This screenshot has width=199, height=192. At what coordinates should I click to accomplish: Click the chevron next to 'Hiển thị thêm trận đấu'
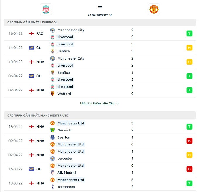118,103
